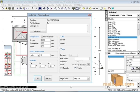Expand the Muebles category dropdown
Image resolution: width=140 pixels, height=92 pixels.
click(138, 19)
